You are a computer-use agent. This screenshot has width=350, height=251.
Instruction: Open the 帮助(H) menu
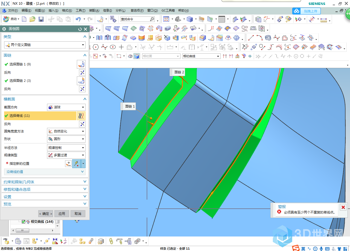(x=183, y=11)
